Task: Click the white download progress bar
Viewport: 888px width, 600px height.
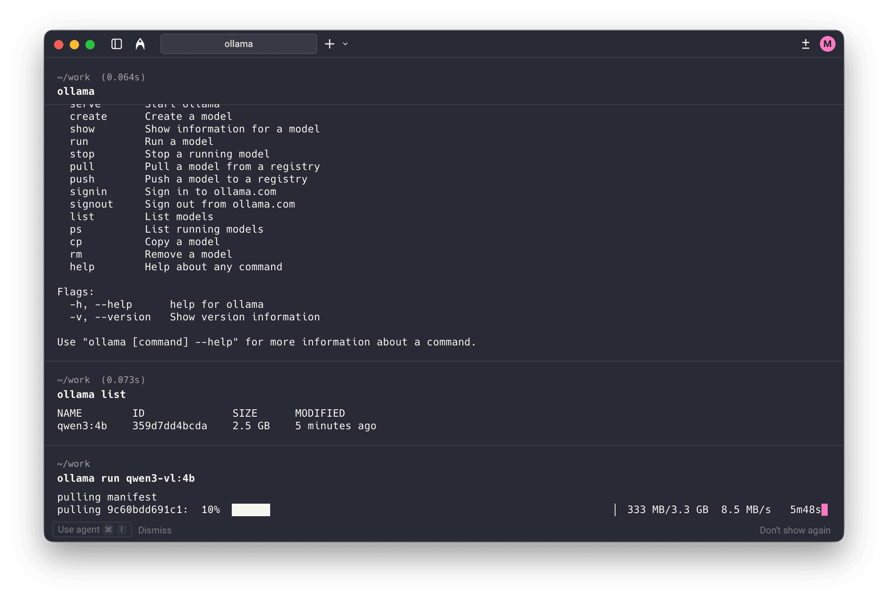Action: point(251,510)
